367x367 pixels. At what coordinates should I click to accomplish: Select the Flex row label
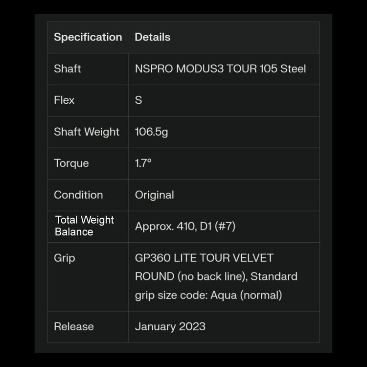point(64,100)
